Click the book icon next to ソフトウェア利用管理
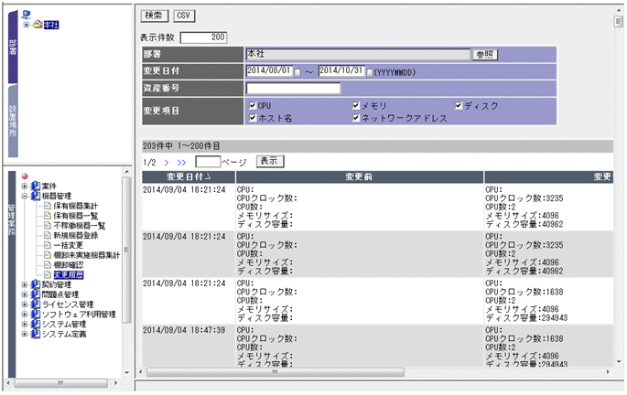This screenshot has height=395, width=627. tap(36, 314)
